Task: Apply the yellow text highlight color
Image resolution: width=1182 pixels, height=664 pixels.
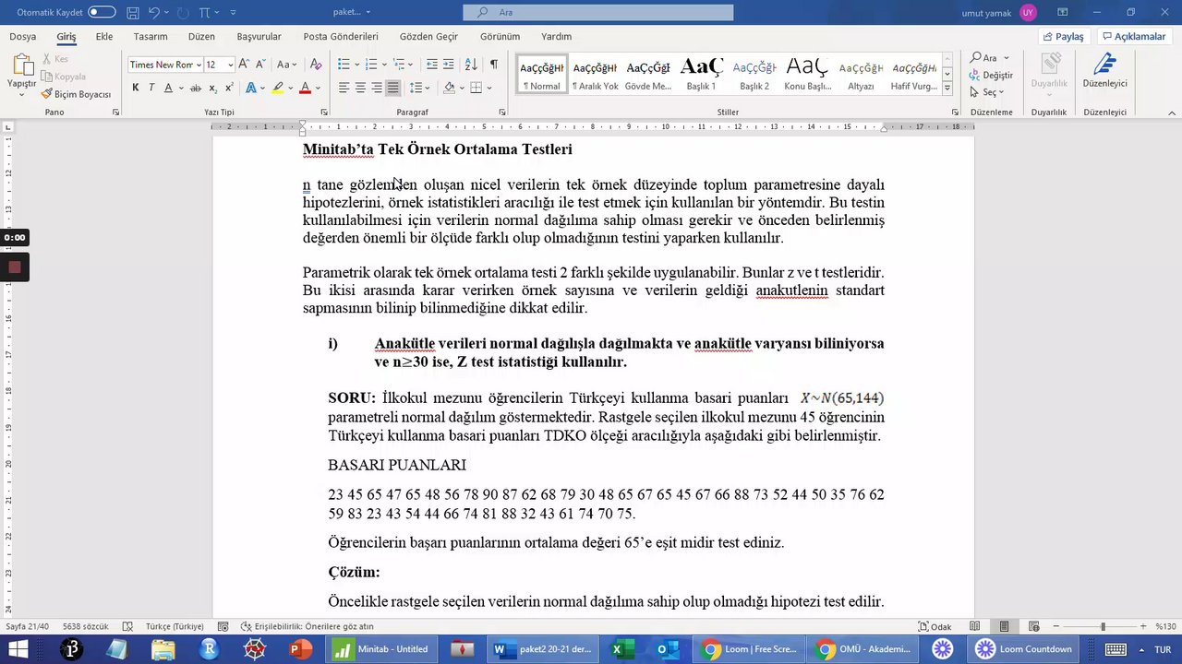Action: point(277,88)
